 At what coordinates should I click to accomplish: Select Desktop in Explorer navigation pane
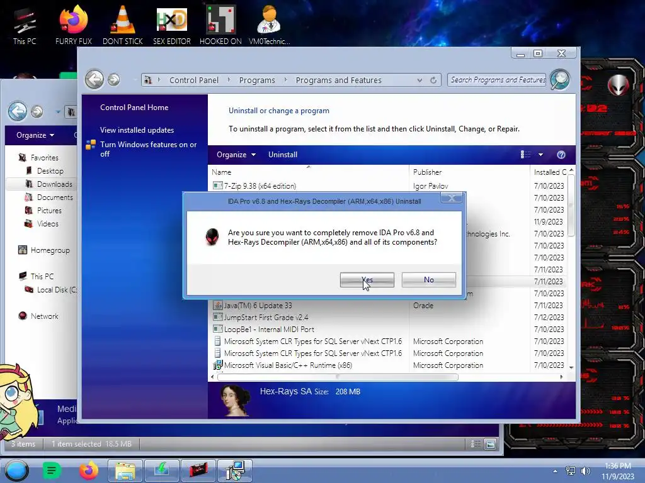point(50,171)
